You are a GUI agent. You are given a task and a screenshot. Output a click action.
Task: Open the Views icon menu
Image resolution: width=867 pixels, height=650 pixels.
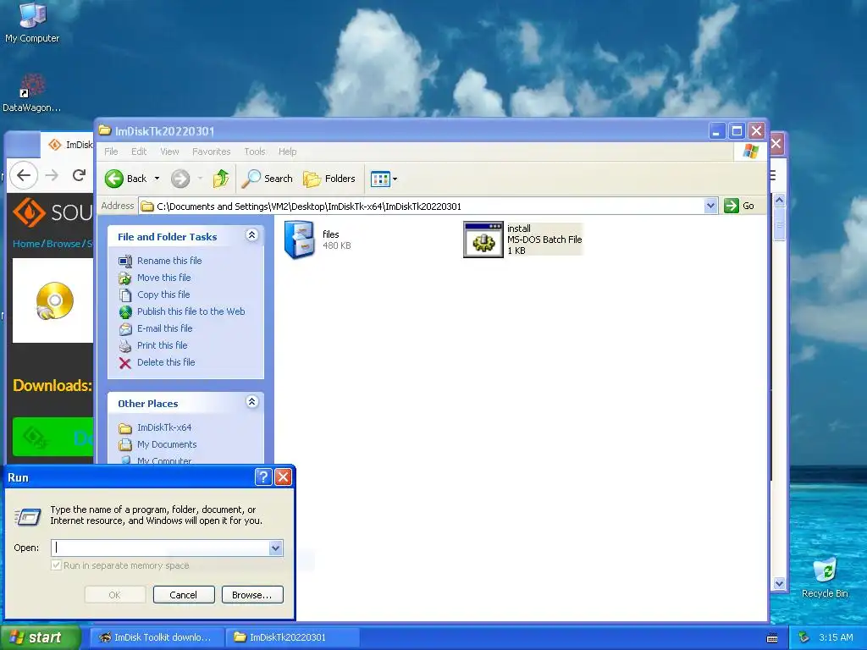click(x=384, y=179)
